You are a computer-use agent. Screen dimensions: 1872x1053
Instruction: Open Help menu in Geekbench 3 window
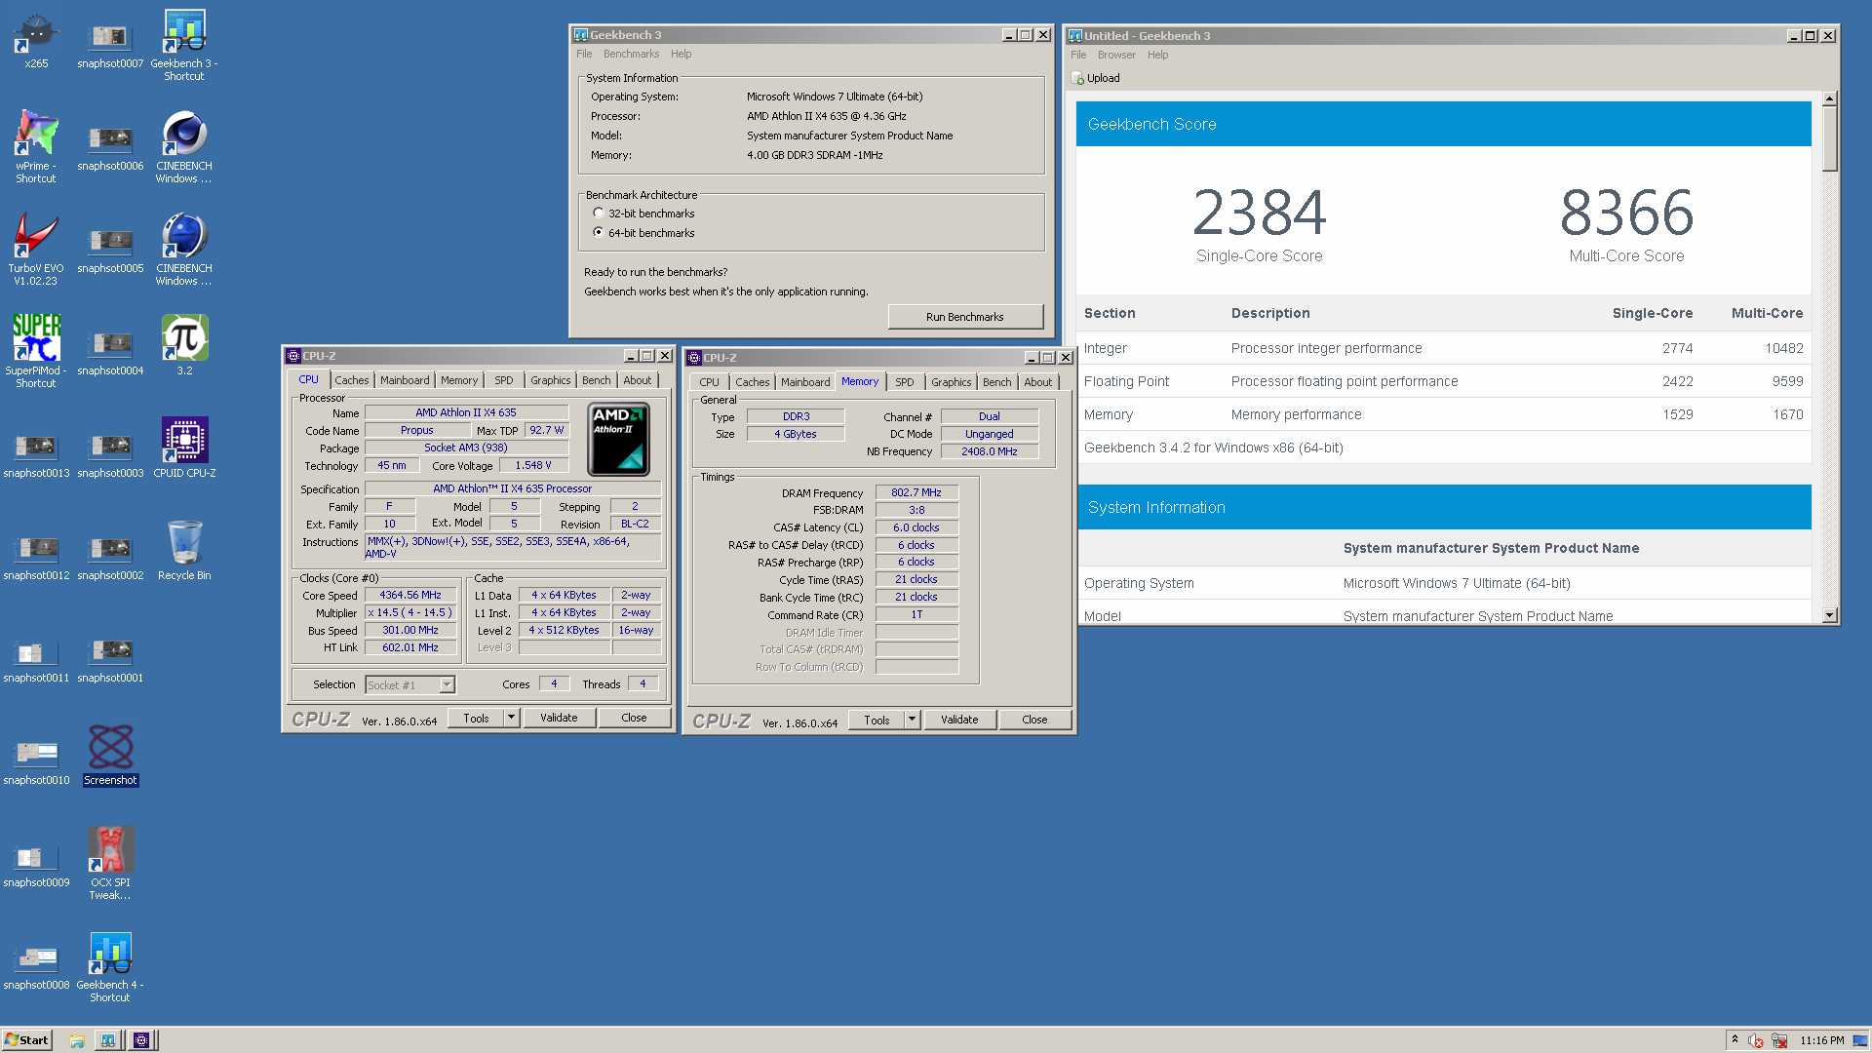pos(681,55)
